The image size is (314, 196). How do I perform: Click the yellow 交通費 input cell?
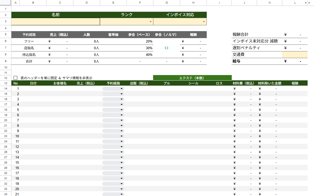click(x=295, y=54)
